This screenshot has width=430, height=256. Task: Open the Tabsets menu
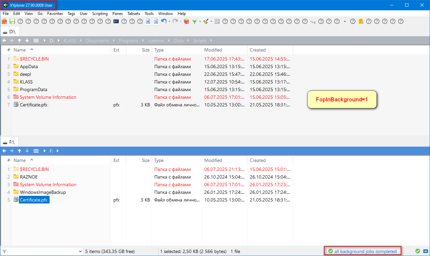click(134, 14)
